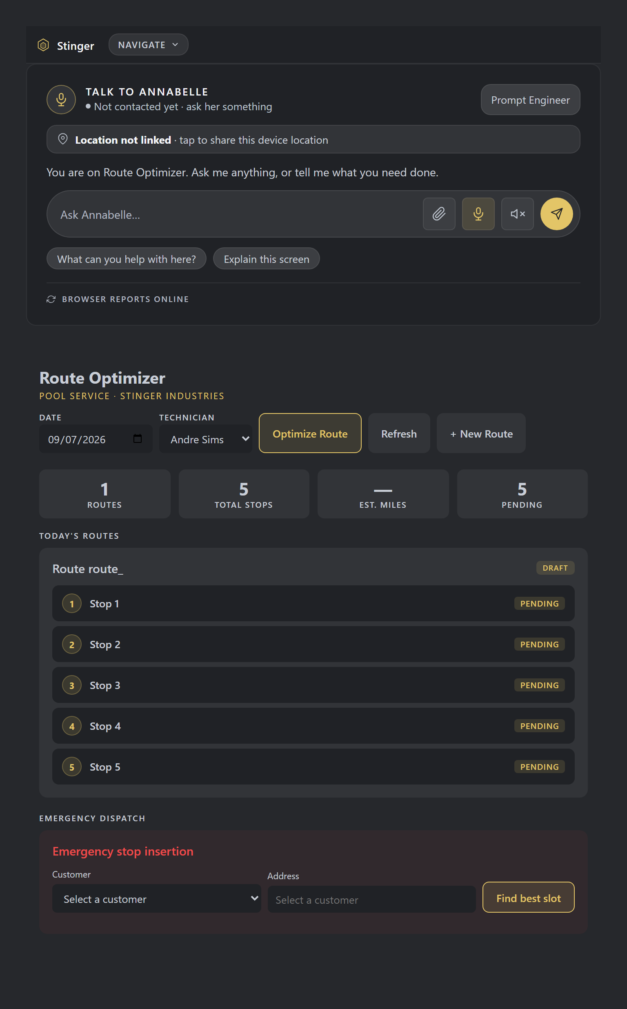Screen dimensions: 627x1009
Task: Click the Find best slot button
Action: click(x=529, y=898)
